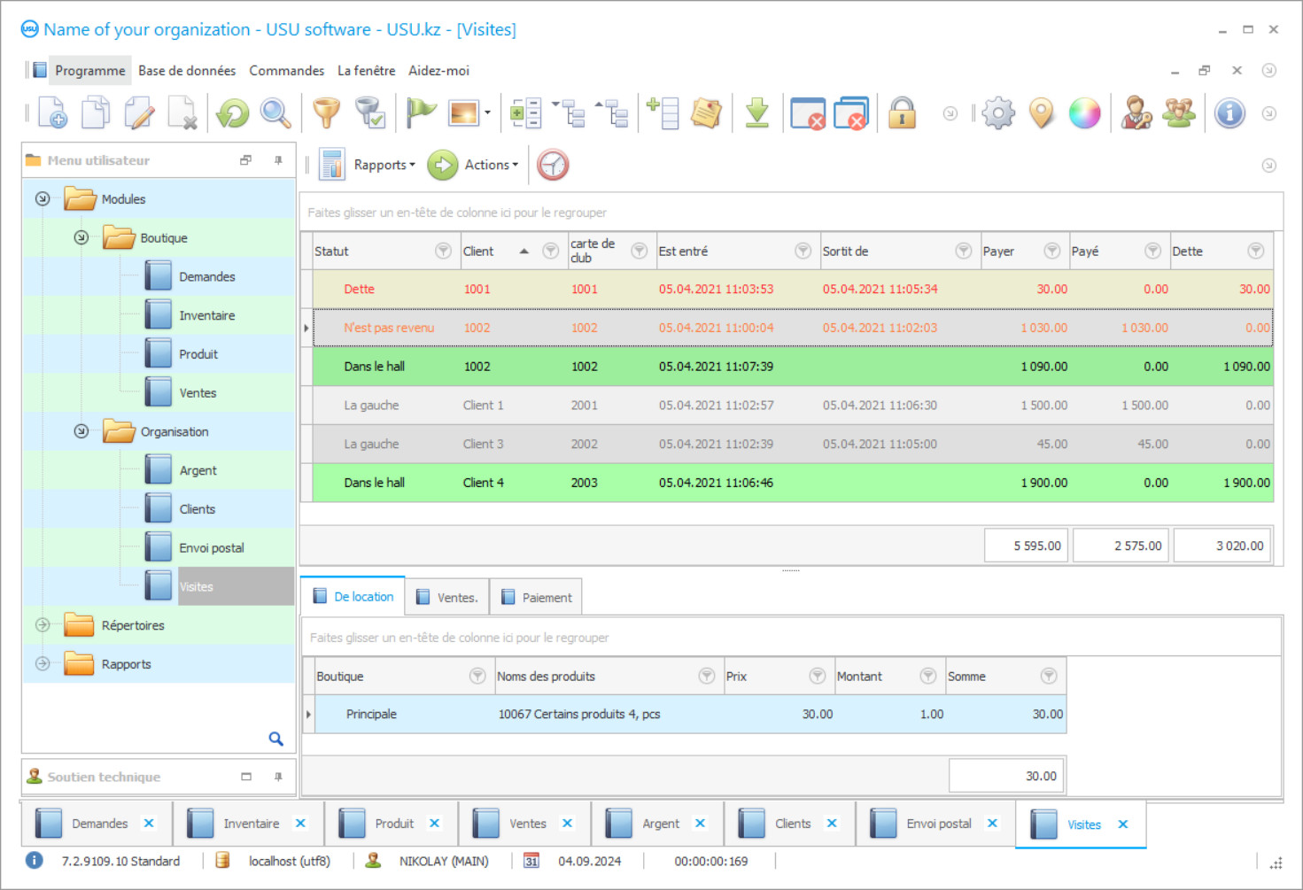
Task: Open Demandes module in tree
Action: tap(207, 277)
